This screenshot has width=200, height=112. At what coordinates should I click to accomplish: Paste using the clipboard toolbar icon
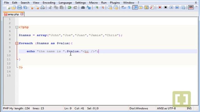coord(62,7)
